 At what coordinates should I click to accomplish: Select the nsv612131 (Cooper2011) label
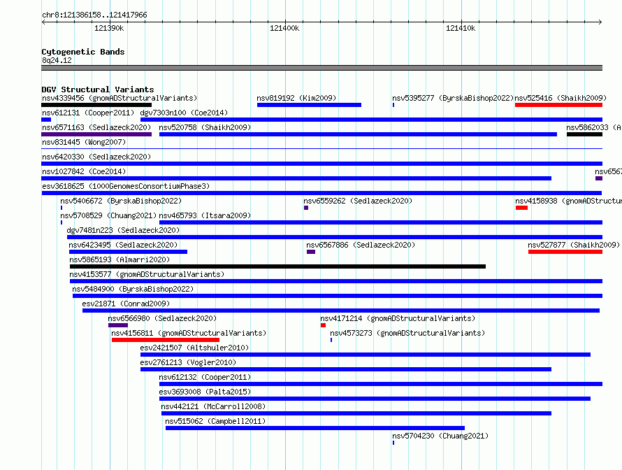(88, 113)
